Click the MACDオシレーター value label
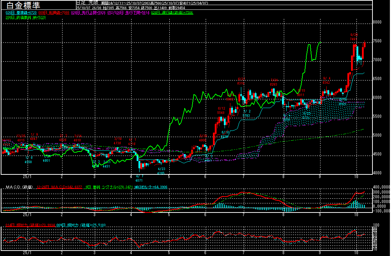Screen dimensions: 391x256 click(x=150, y=187)
